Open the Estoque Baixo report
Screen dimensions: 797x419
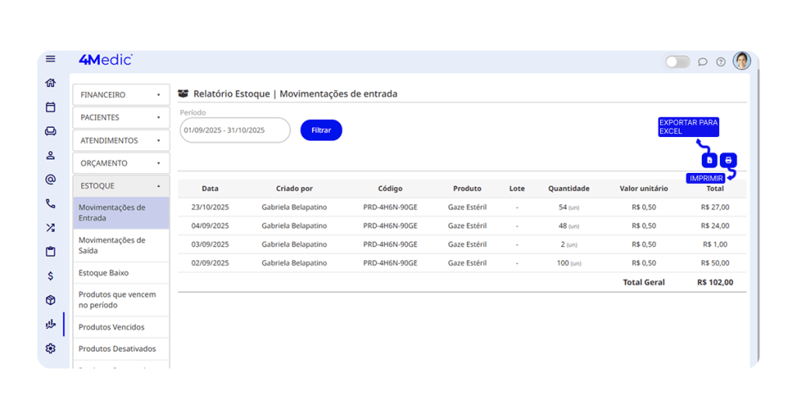coord(121,273)
